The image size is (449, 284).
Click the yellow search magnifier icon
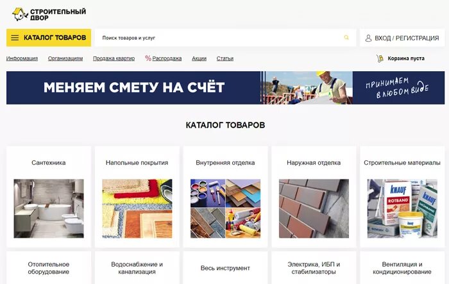coord(346,38)
